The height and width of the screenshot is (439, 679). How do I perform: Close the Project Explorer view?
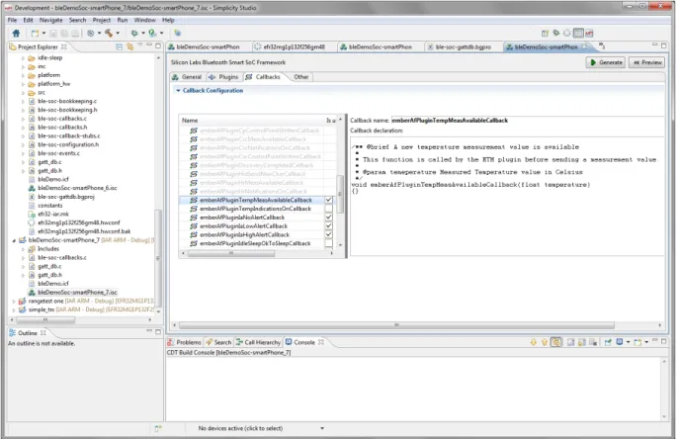[x=64, y=46]
